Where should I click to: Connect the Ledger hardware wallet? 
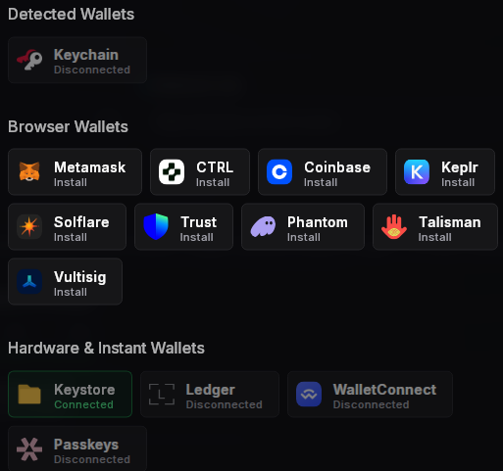(210, 394)
